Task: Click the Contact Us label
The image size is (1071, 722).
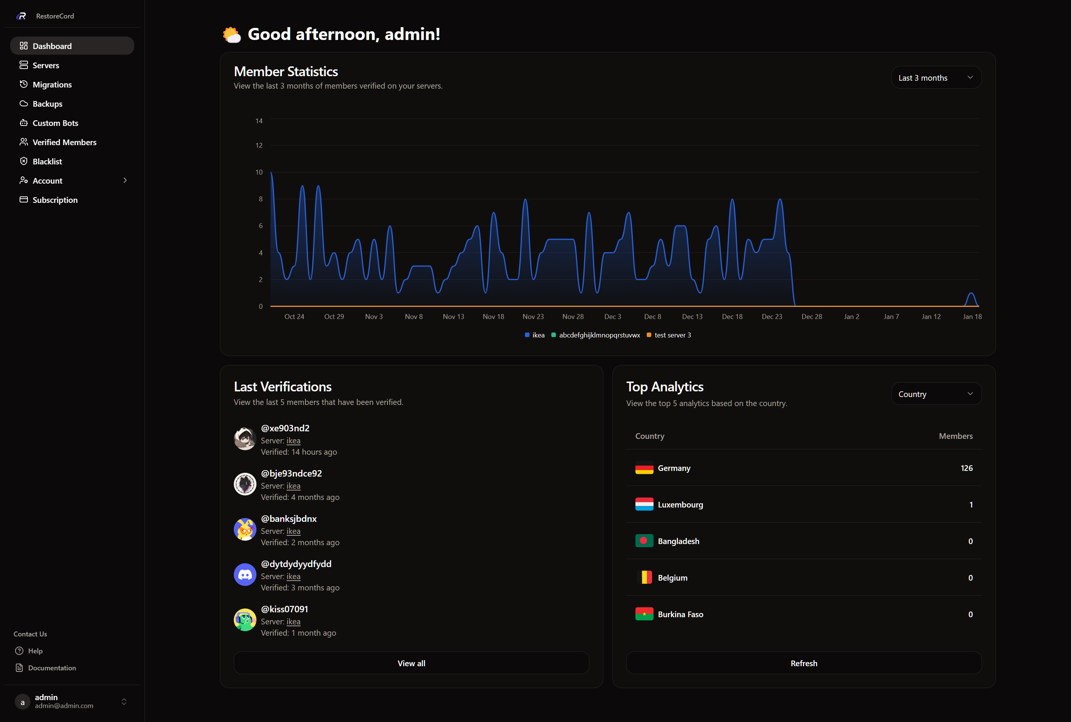Action: [31, 634]
